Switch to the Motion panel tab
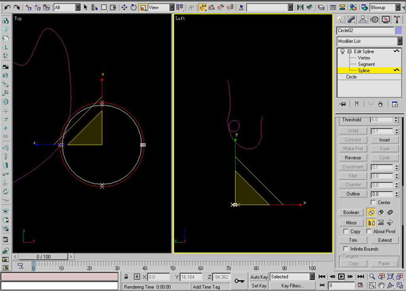 click(x=374, y=19)
